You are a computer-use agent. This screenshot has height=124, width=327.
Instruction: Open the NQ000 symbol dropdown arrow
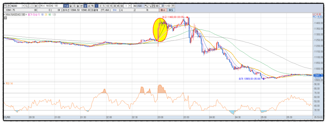23,6
